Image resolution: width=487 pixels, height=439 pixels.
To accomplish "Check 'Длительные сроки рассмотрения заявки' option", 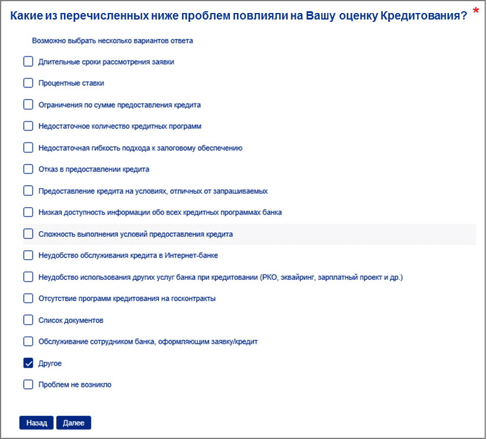I will pos(28,62).
